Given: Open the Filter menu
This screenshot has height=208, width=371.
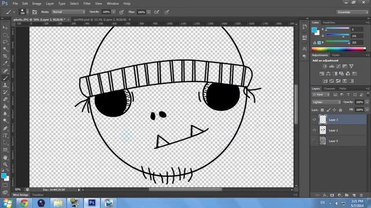Looking at the screenshot, I should click(87, 3).
